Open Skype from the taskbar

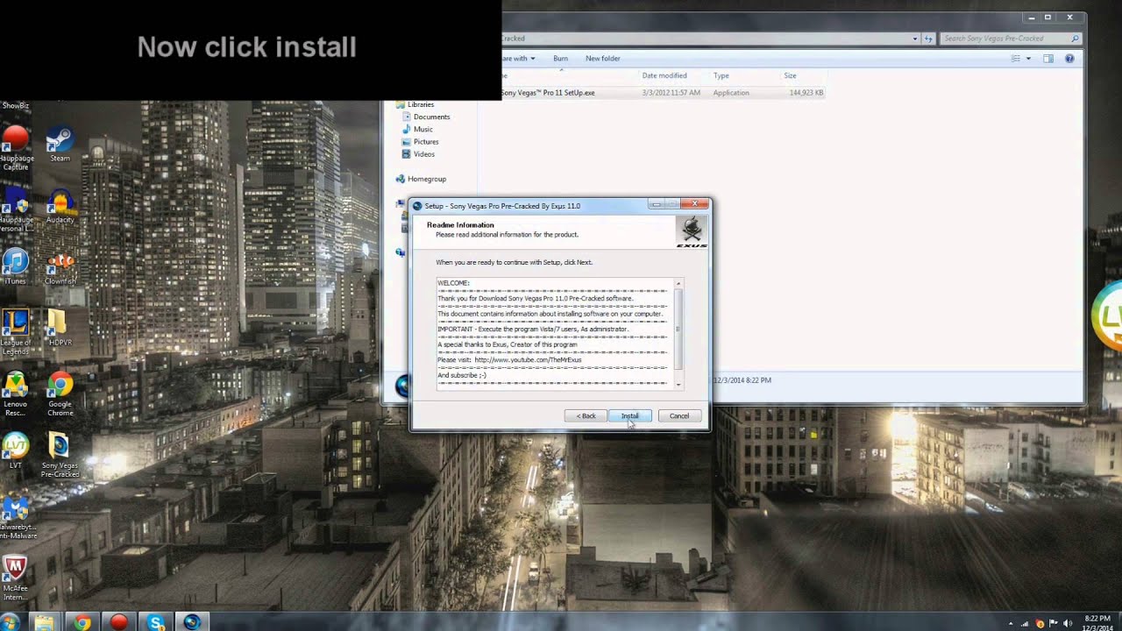pos(156,622)
